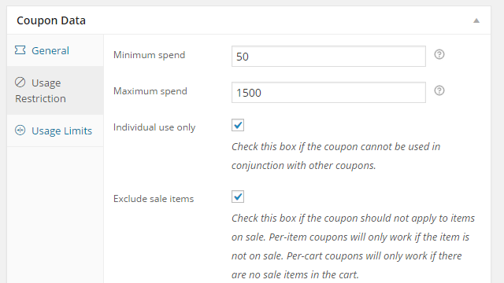This screenshot has height=283, width=504.
Task: Click the Exclude sale items label
Action: (x=154, y=199)
